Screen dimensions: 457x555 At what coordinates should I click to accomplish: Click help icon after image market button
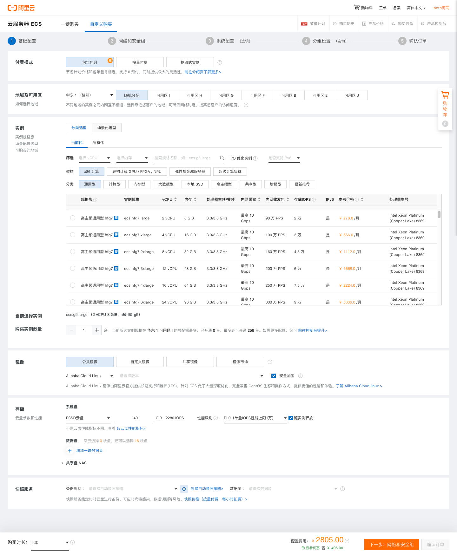pyautogui.click(x=270, y=362)
